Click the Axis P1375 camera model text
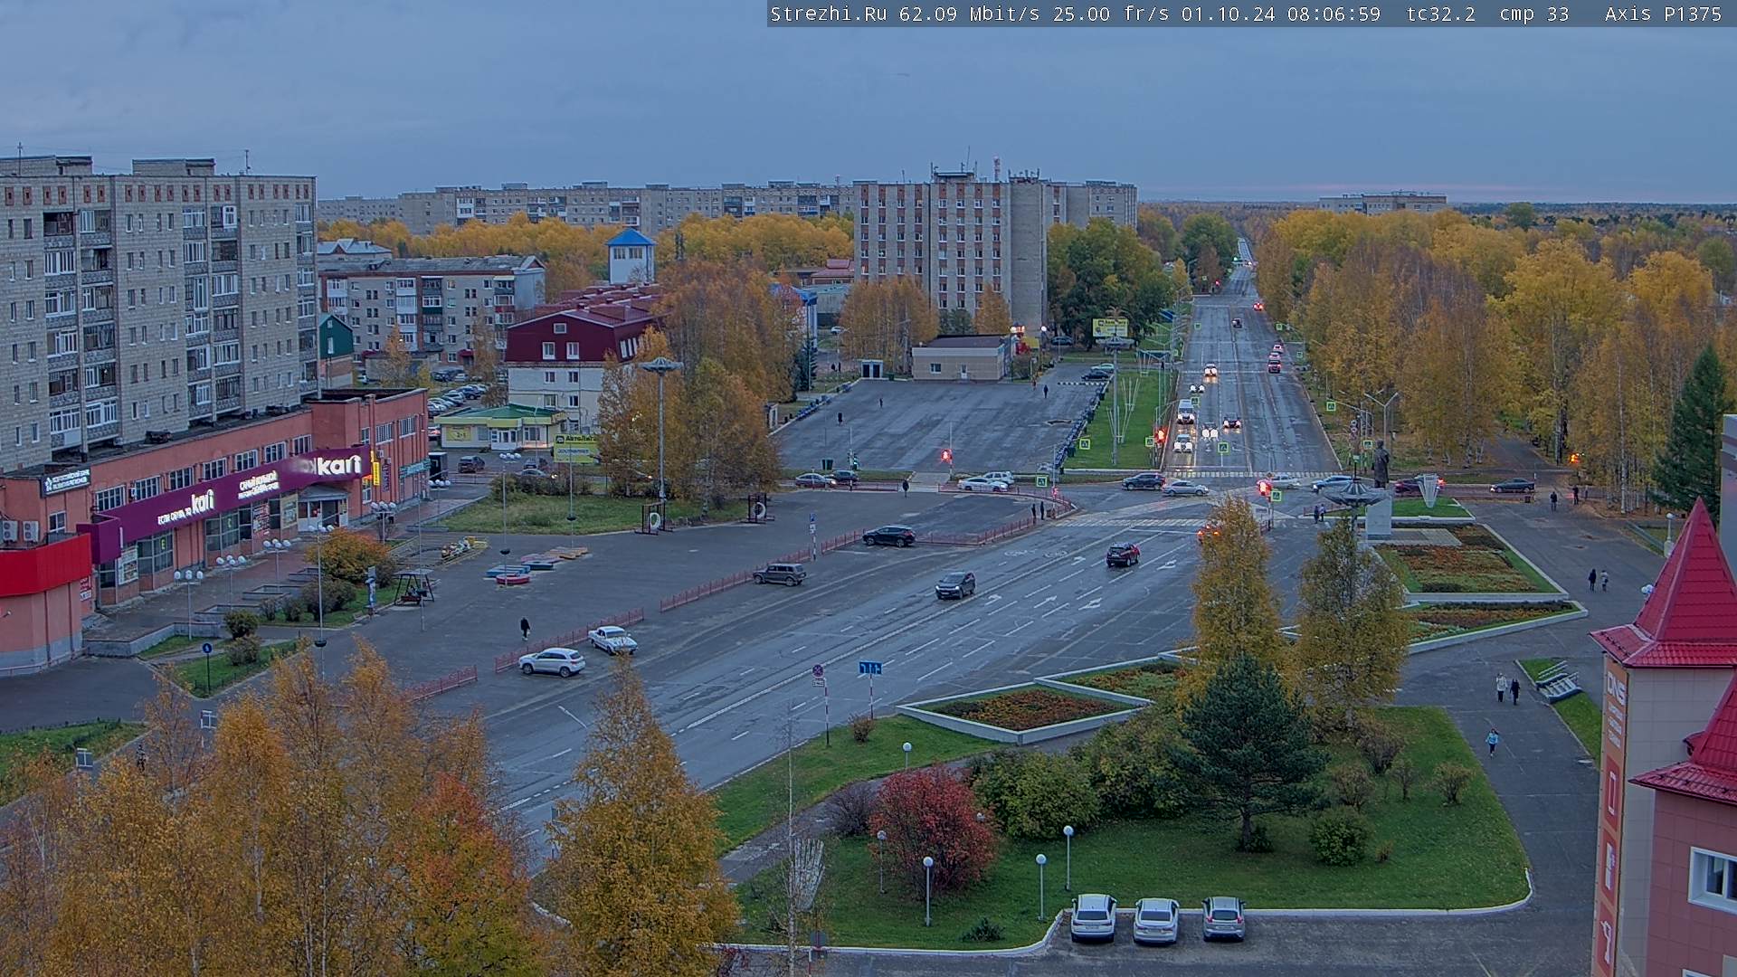Viewport: 1737px width, 977px height. (1664, 14)
